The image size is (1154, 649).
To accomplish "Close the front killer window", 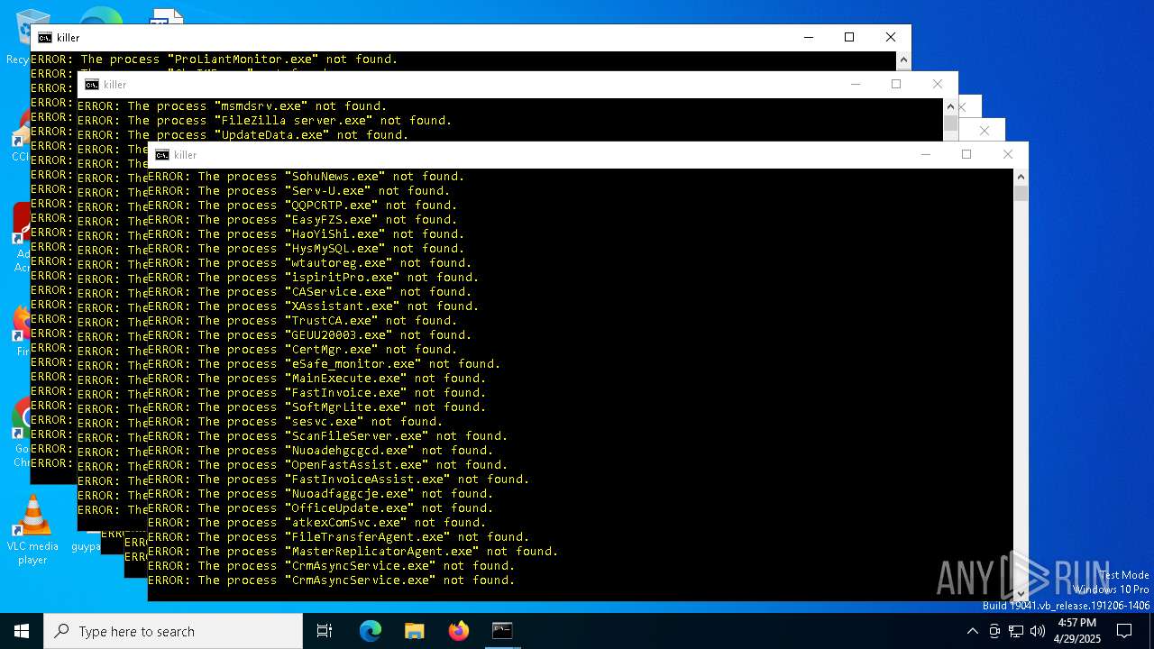I will tap(1008, 154).
